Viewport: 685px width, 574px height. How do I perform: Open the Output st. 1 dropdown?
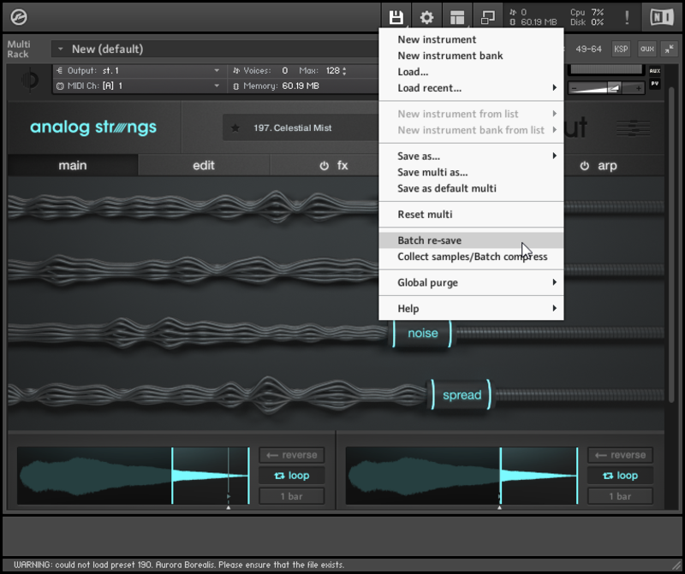(x=140, y=71)
